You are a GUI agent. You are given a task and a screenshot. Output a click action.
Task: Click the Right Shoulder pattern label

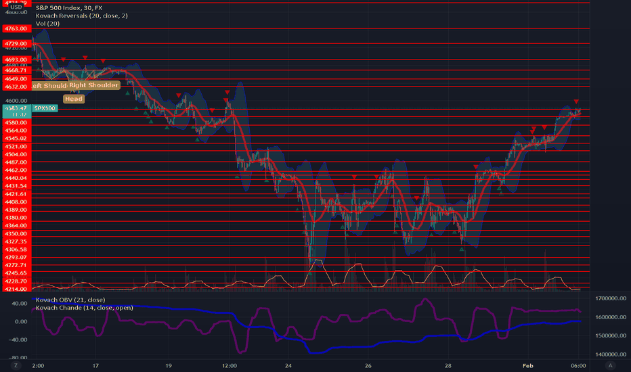point(93,85)
